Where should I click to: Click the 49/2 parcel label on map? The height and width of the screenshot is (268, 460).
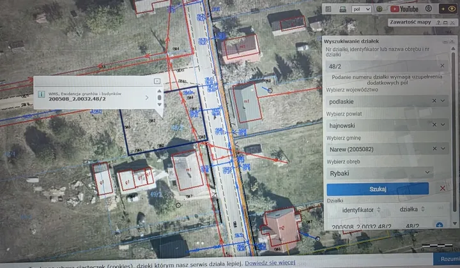(156, 195)
